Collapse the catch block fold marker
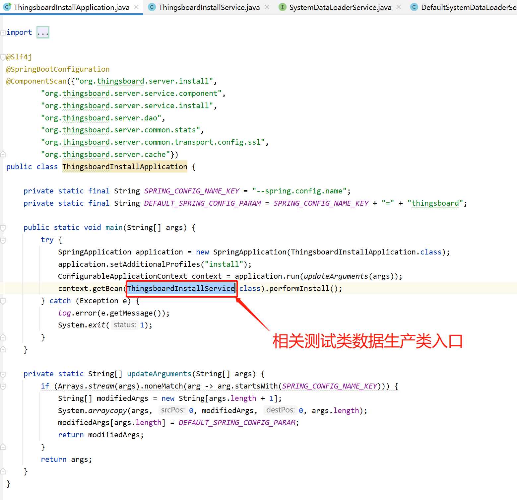Viewport: 517px width, 500px height. point(3,301)
